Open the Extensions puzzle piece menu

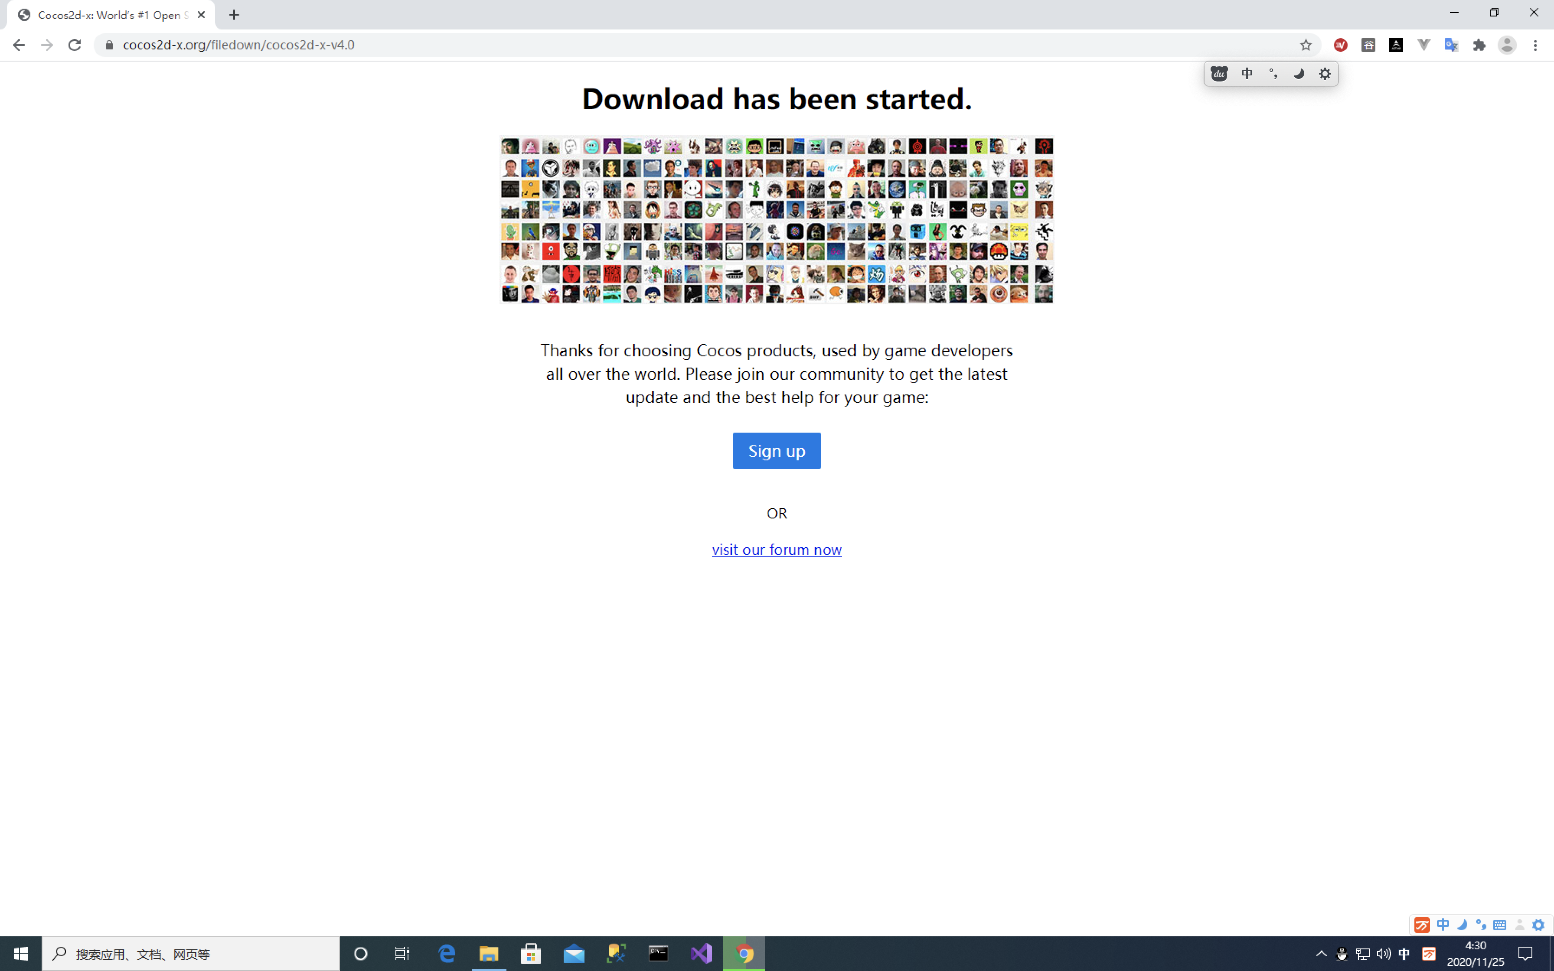tap(1479, 45)
